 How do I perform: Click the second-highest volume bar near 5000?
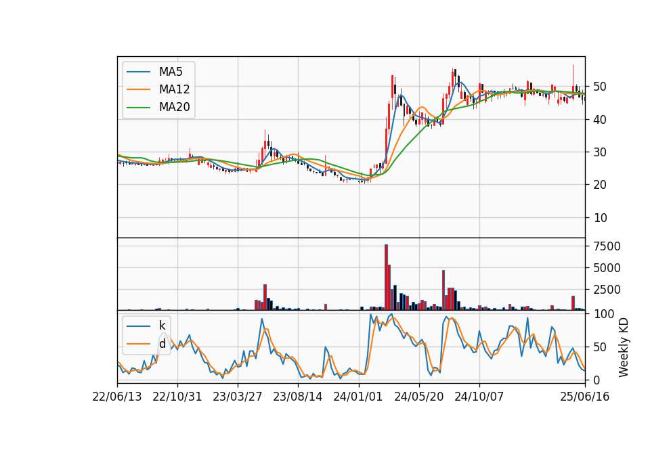[x=389, y=287]
